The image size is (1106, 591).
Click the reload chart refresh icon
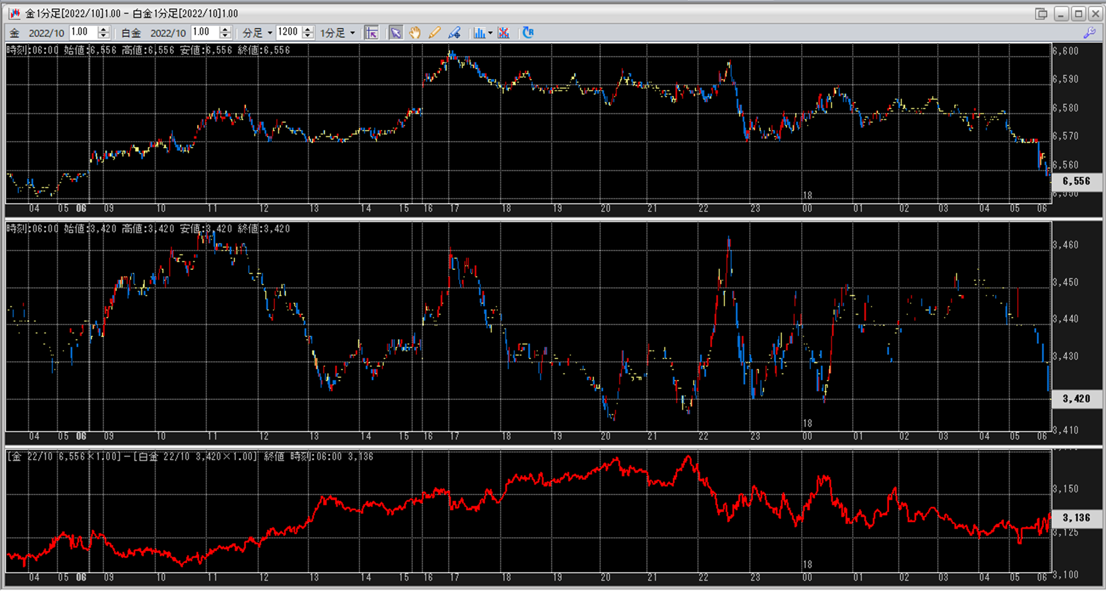528,33
